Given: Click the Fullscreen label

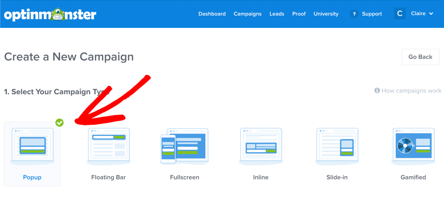Looking at the screenshot, I should point(185,178).
